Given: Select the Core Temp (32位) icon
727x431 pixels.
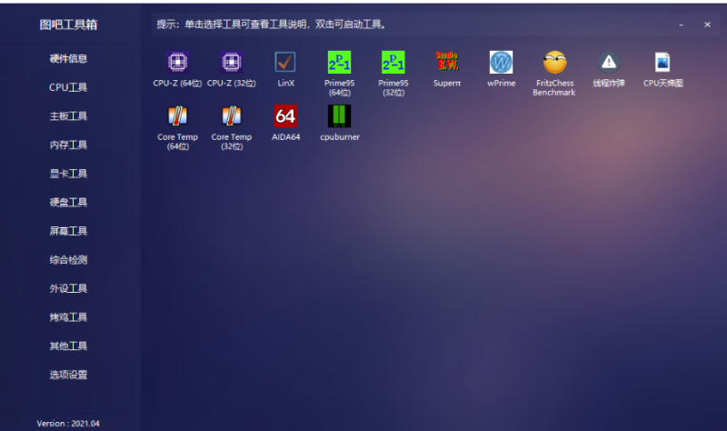Looking at the screenshot, I should click(231, 116).
